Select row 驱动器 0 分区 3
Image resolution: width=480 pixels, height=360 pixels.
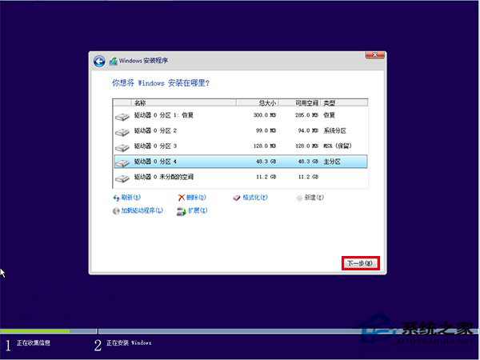[240, 146]
